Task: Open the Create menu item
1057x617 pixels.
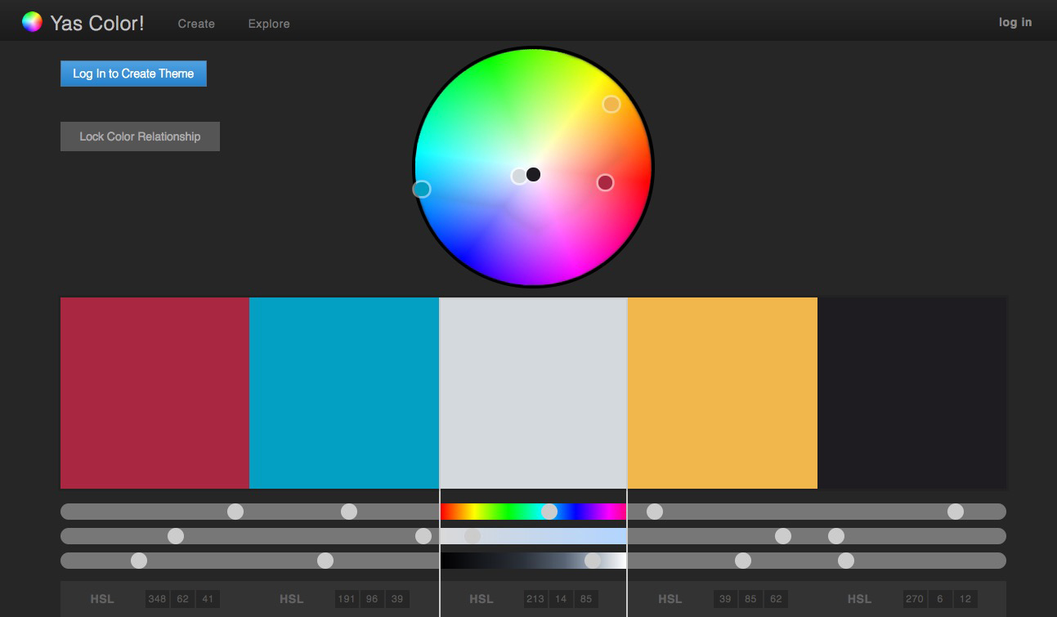Action: click(196, 24)
